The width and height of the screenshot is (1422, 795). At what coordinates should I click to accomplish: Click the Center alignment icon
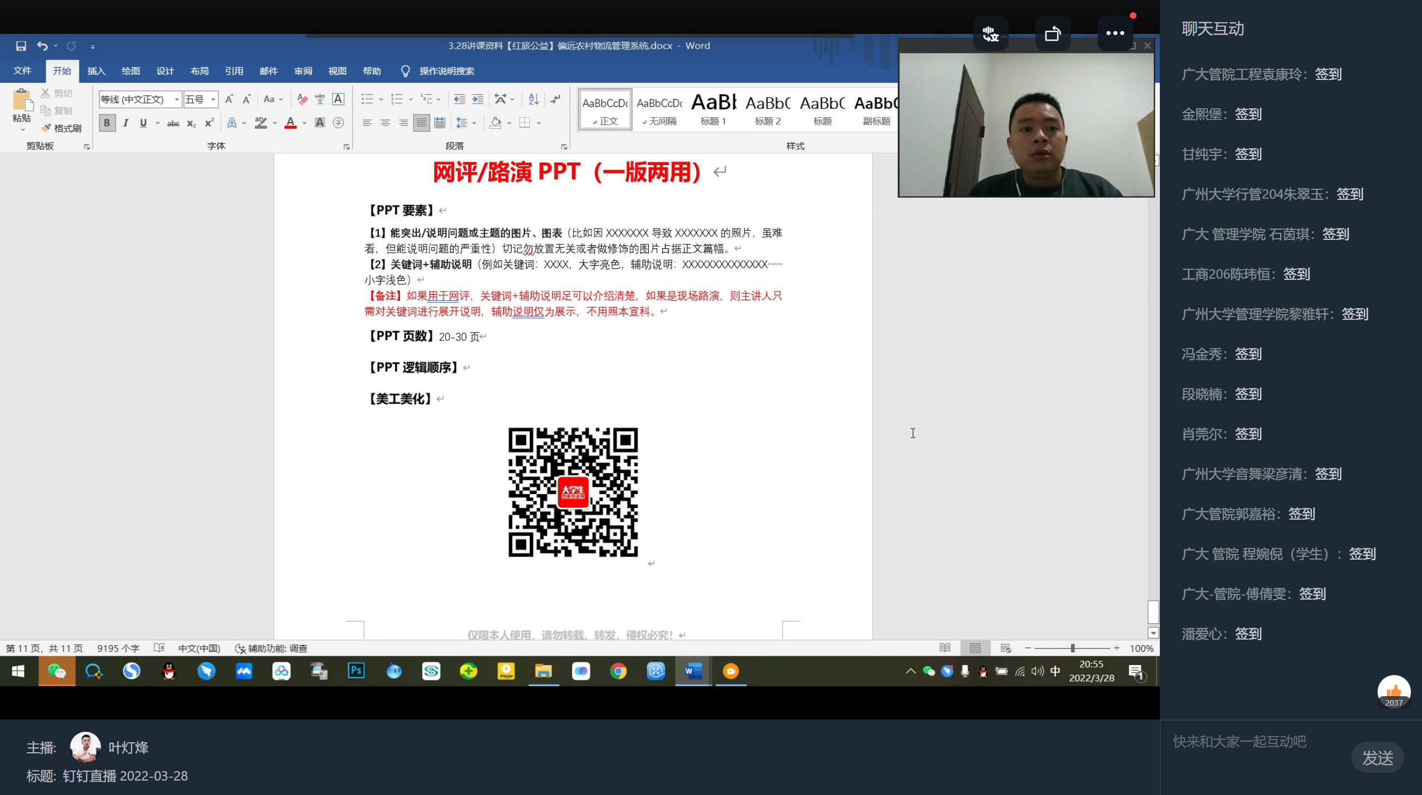pos(385,123)
